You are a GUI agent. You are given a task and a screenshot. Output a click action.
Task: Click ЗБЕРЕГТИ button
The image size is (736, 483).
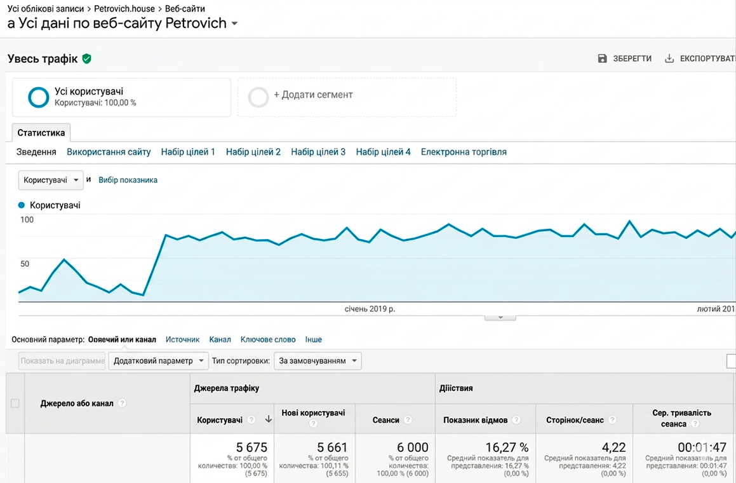pyautogui.click(x=625, y=58)
